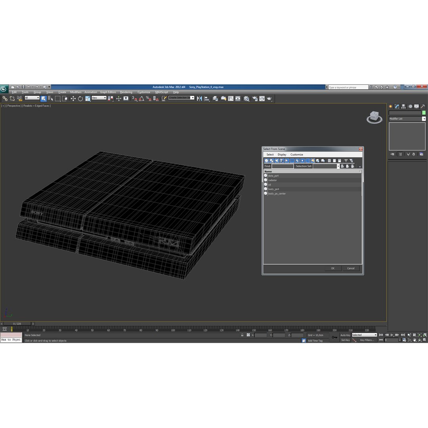Select the Move tool
The height and width of the screenshot is (428, 428).
(x=73, y=99)
